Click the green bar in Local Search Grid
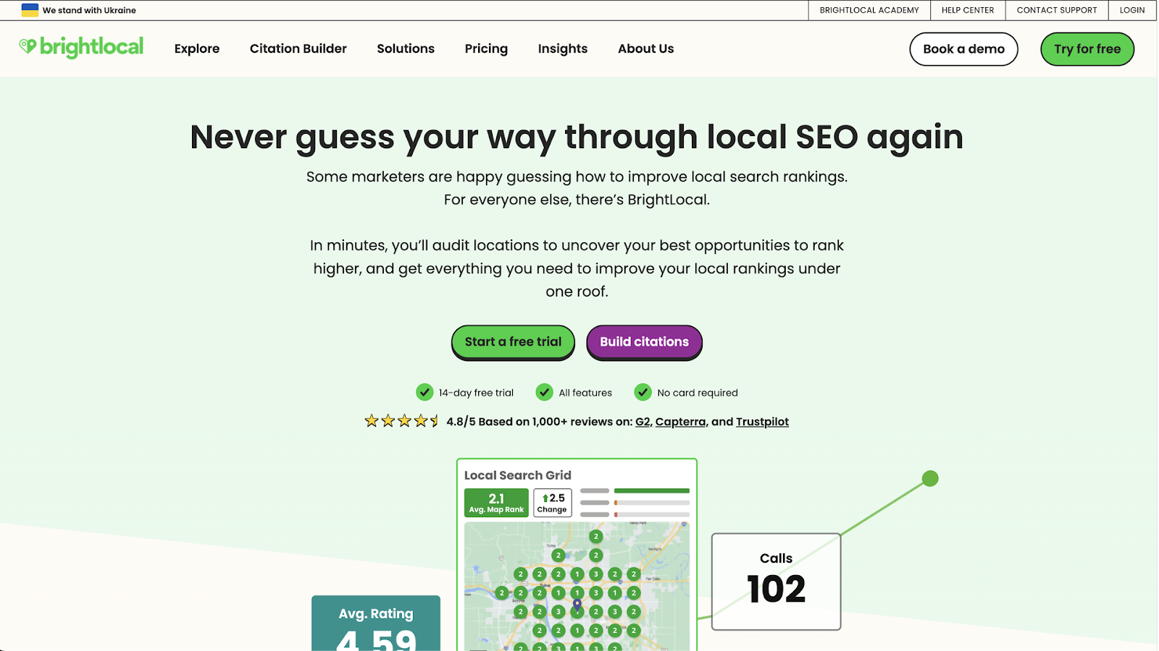Screen dimensions: 1159x651 pyautogui.click(x=652, y=490)
